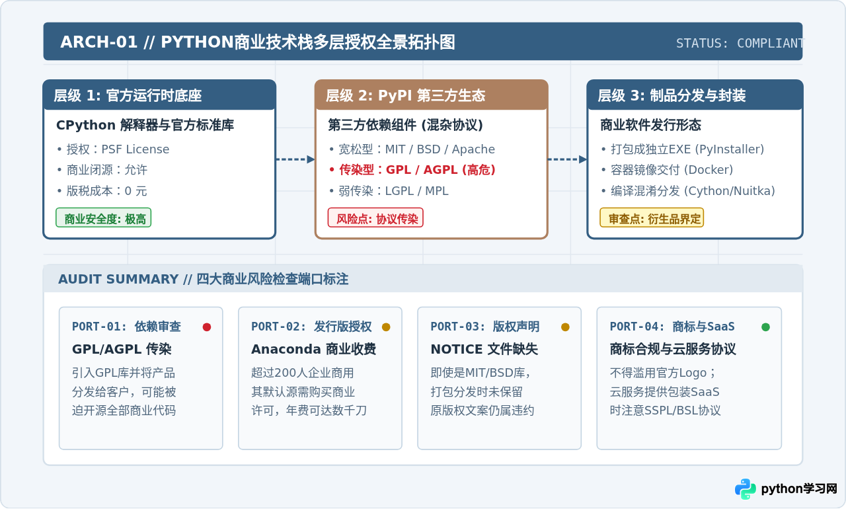846x509 pixels.
Task: Click the PORT-02: 发行版授权 label
Action: point(311,327)
